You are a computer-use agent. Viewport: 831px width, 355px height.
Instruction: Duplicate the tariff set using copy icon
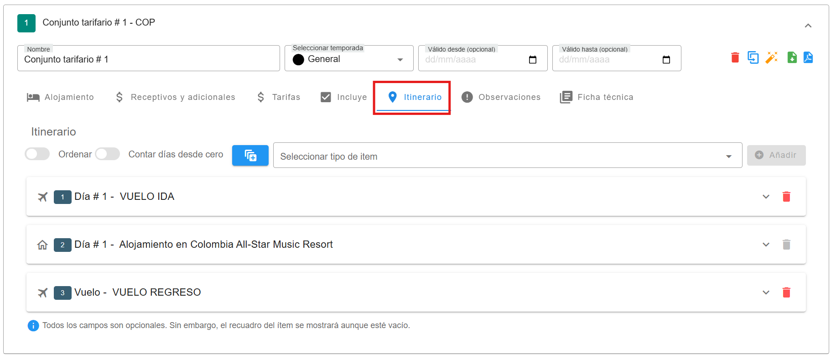(x=753, y=58)
